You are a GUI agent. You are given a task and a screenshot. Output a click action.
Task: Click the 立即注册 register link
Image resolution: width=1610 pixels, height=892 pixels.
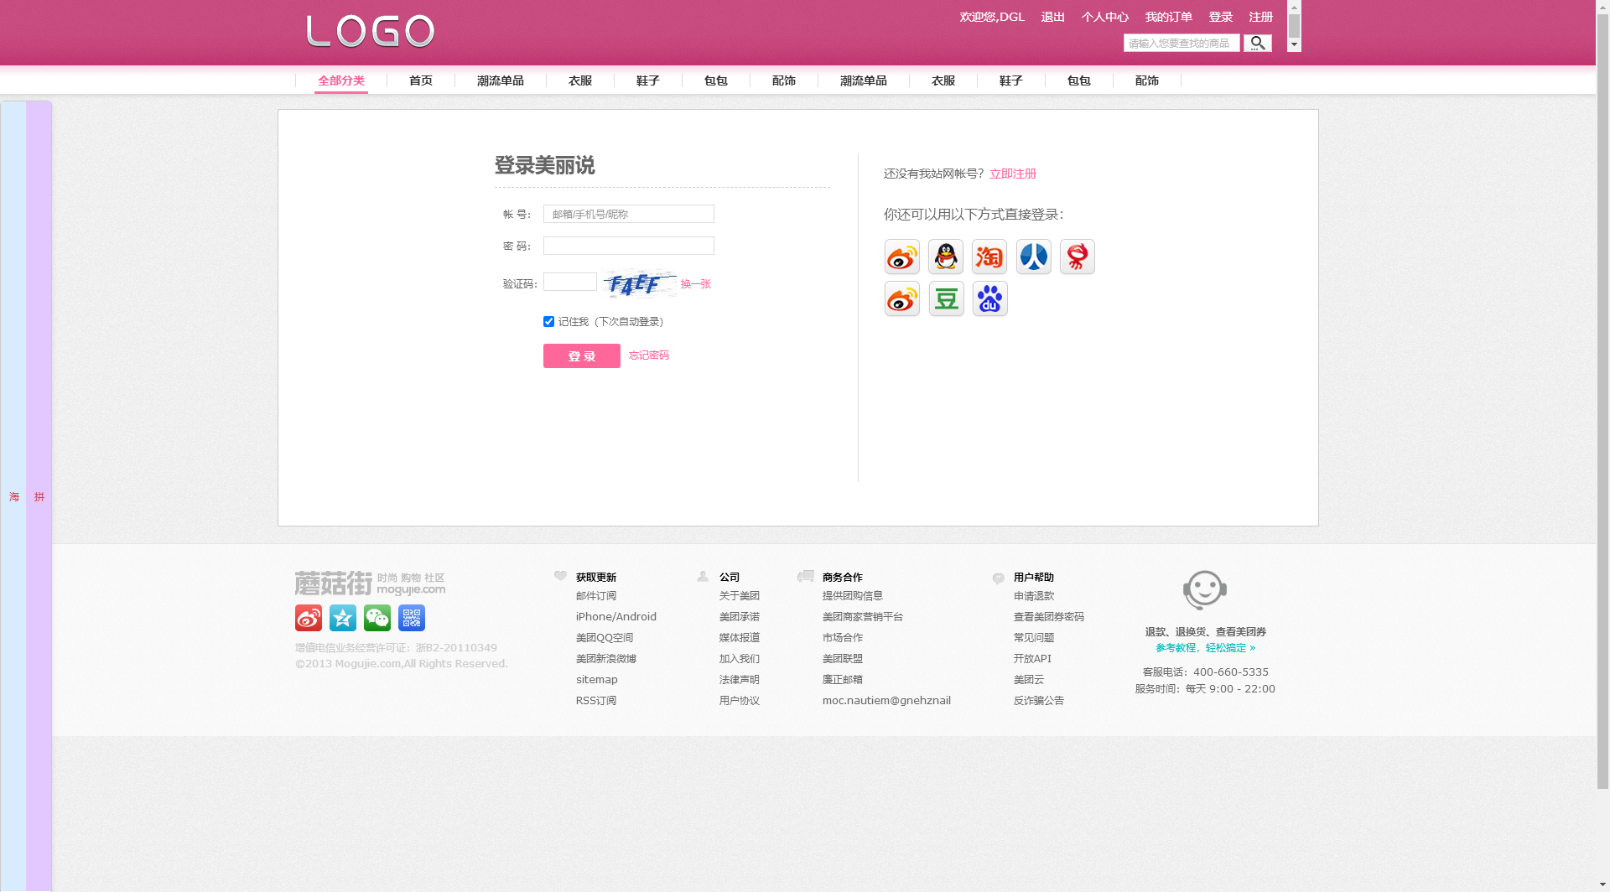point(1013,174)
